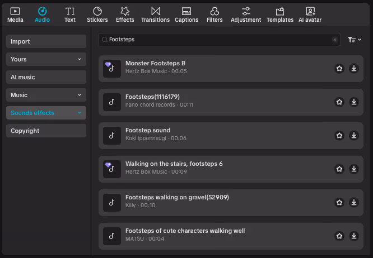This screenshot has height=258, width=373.
Task: Select the Footsteps(1116179) title
Action: (x=152, y=97)
